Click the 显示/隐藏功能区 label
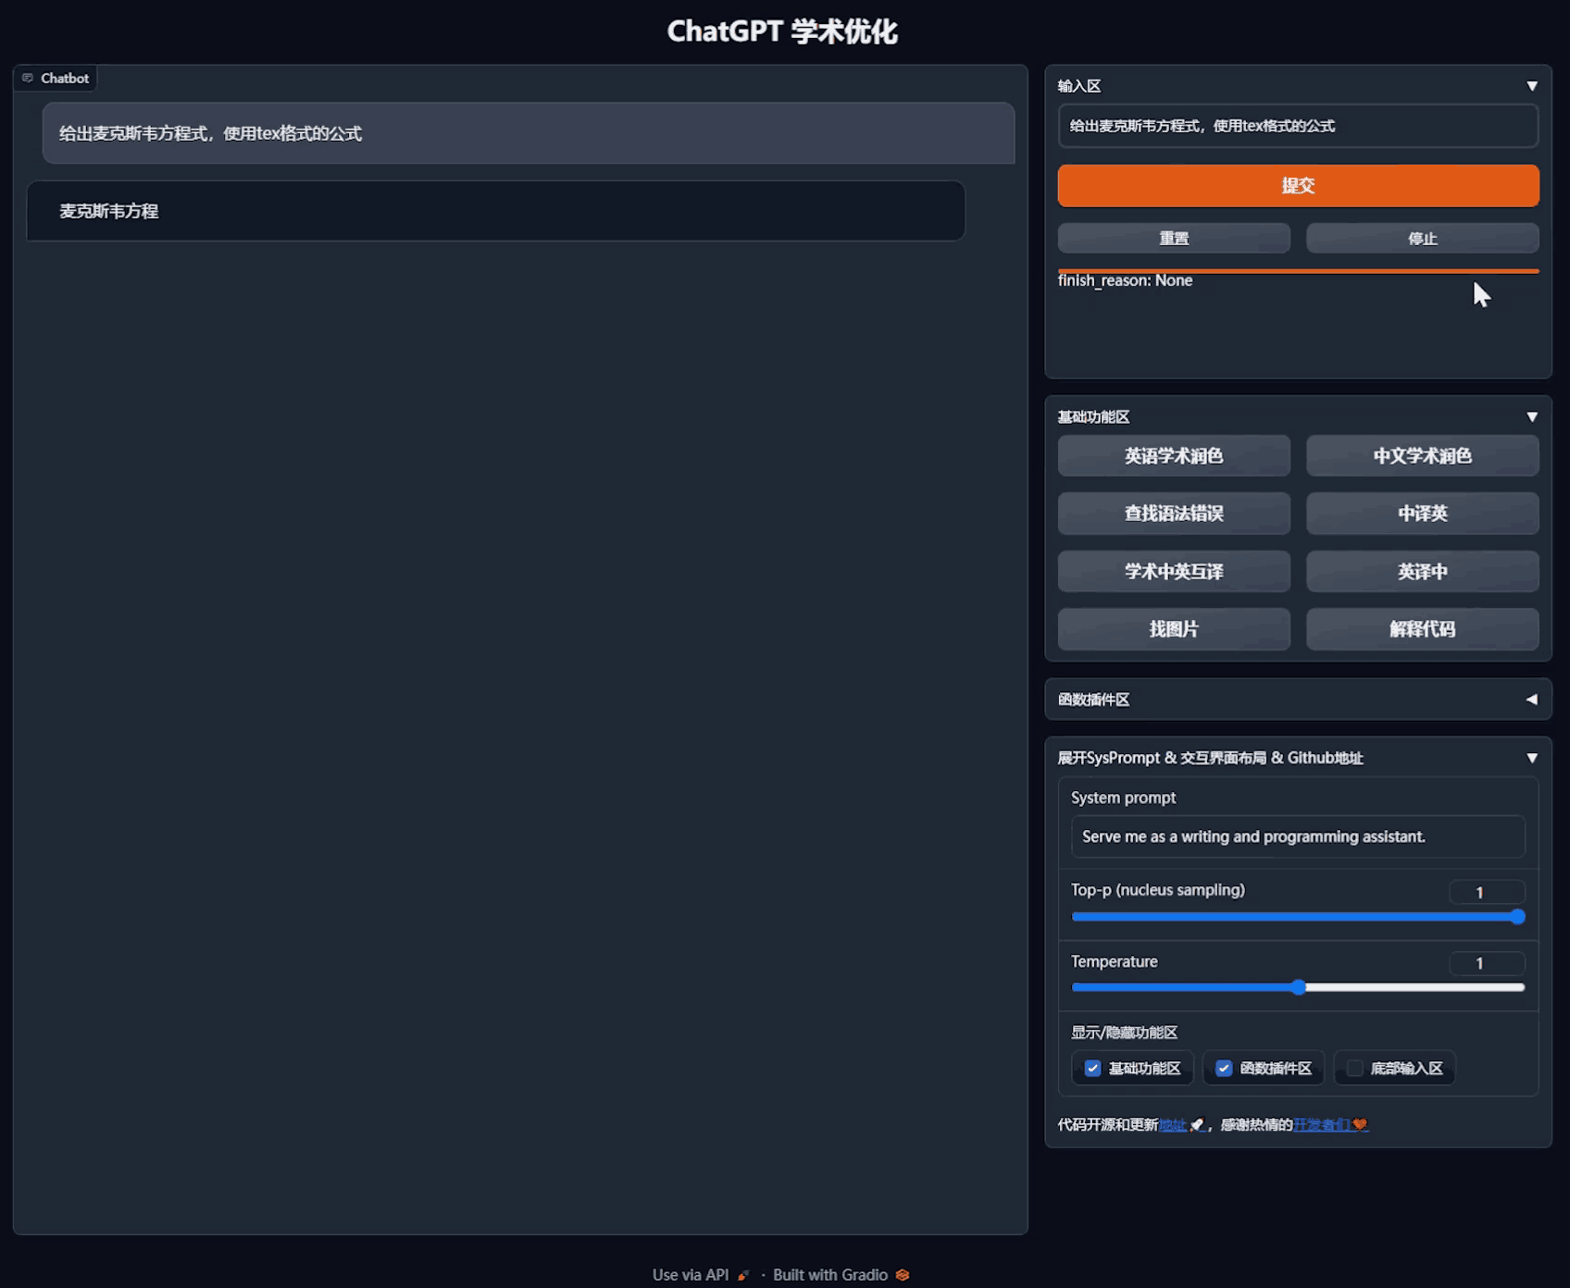This screenshot has height=1288, width=1570. pyautogui.click(x=1124, y=1033)
